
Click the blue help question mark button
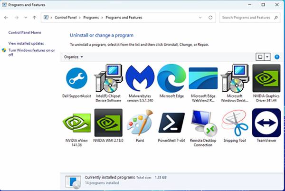276,57
